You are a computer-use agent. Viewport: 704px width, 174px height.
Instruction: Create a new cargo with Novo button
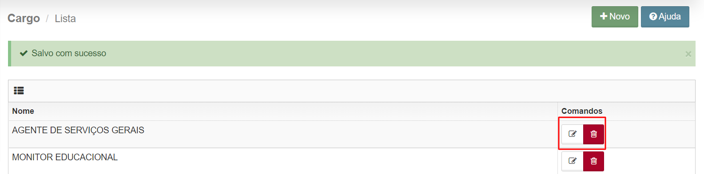point(615,17)
